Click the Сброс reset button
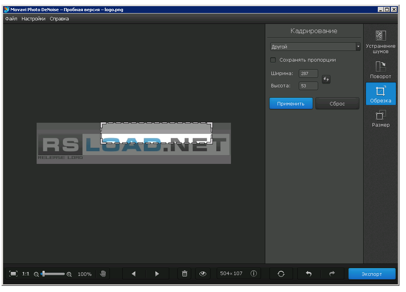Image resolution: width=406 pixels, height=292 pixels. (x=337, y=103)
